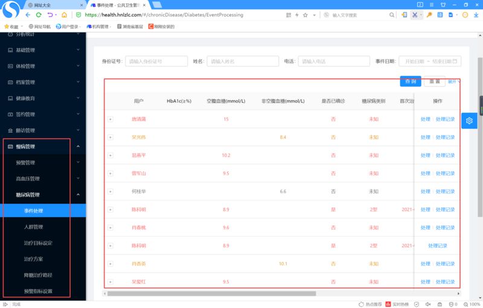Bookmark page with the star icon
The width and height of the screenshot is (483, 308).
click(305, 14)
